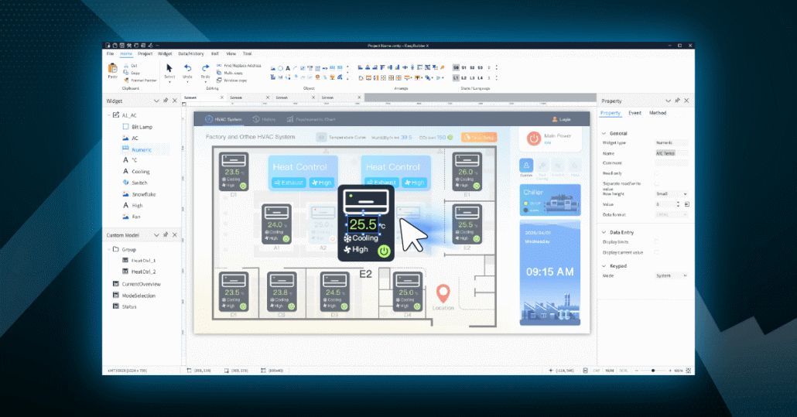797x417 pixels.
Task: Increase the Value stepper in Property
Action: pos(678,203)
